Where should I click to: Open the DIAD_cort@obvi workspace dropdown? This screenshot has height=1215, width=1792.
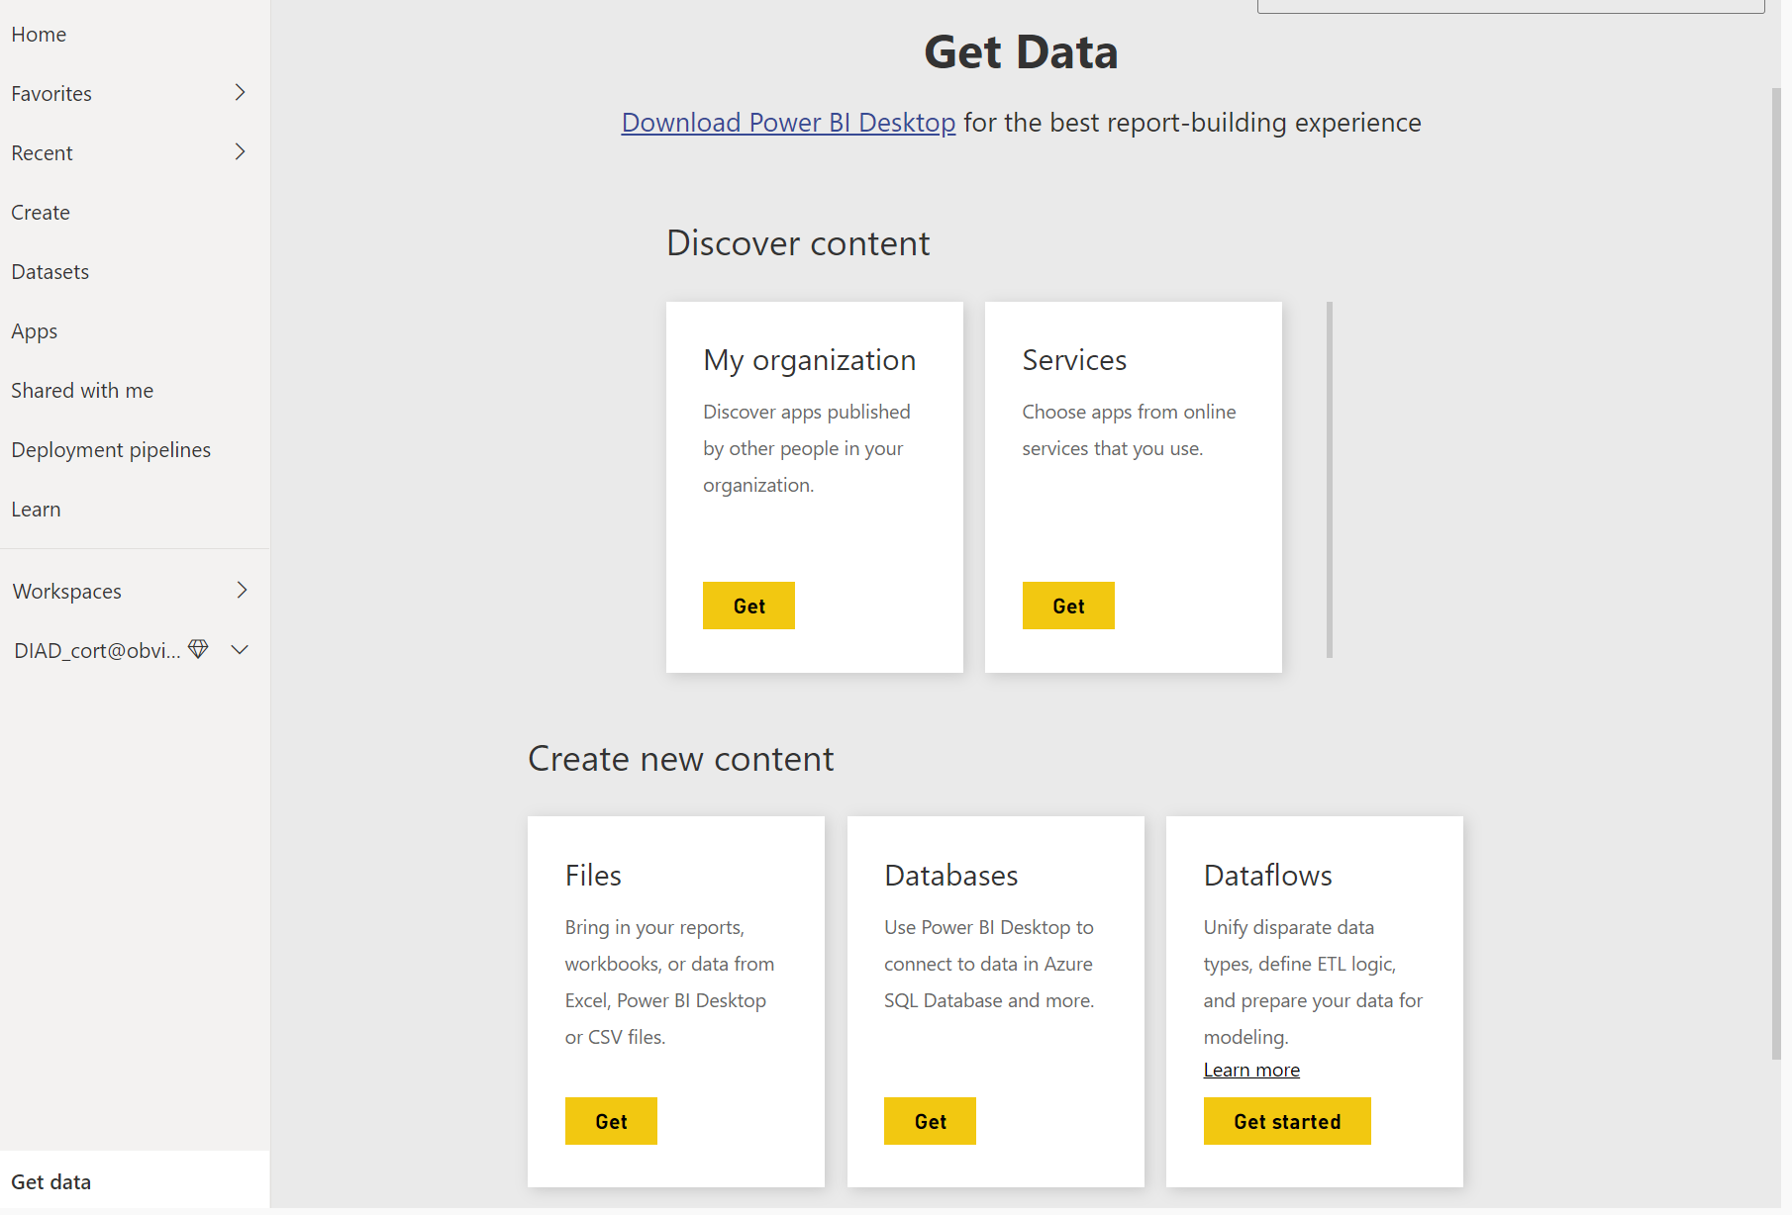(239, 650)
